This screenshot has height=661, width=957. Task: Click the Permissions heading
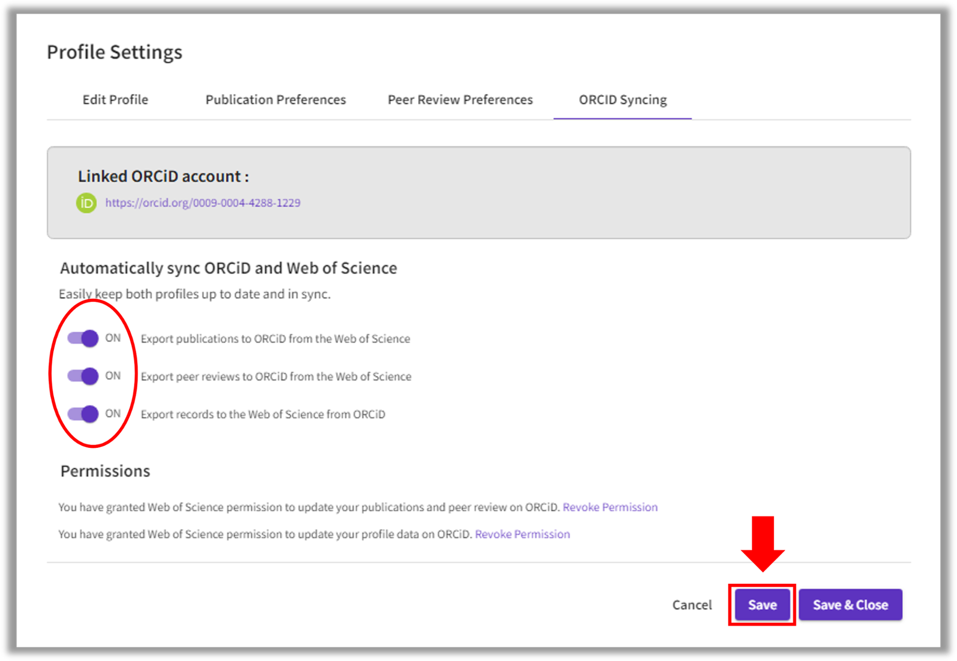pyautogui.click(x=105, y=471)
